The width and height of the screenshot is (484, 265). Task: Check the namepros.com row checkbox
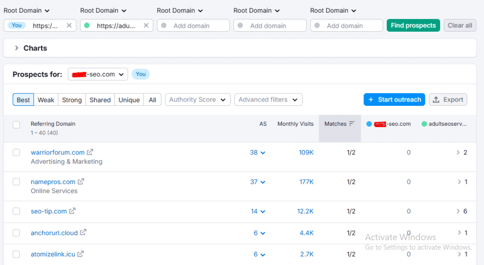tap(17, 182)
